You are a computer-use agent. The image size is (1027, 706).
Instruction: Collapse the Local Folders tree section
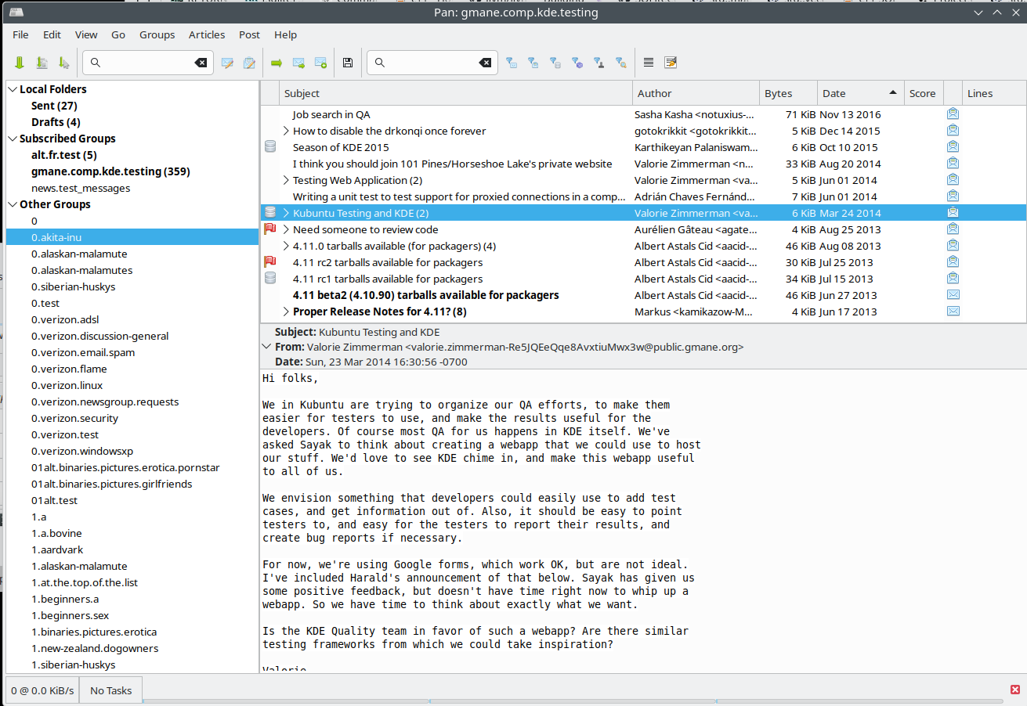tap(13, 89)
